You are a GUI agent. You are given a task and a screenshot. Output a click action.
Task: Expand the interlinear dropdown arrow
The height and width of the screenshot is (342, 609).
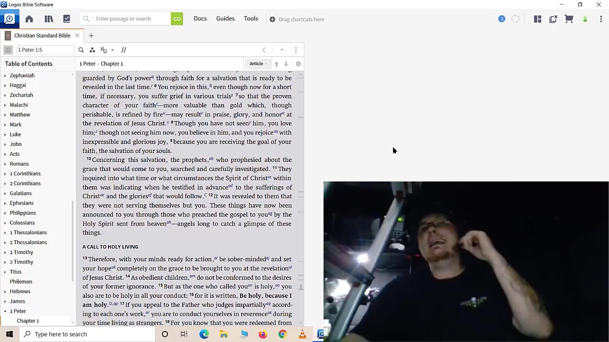(x=112, y=50)
